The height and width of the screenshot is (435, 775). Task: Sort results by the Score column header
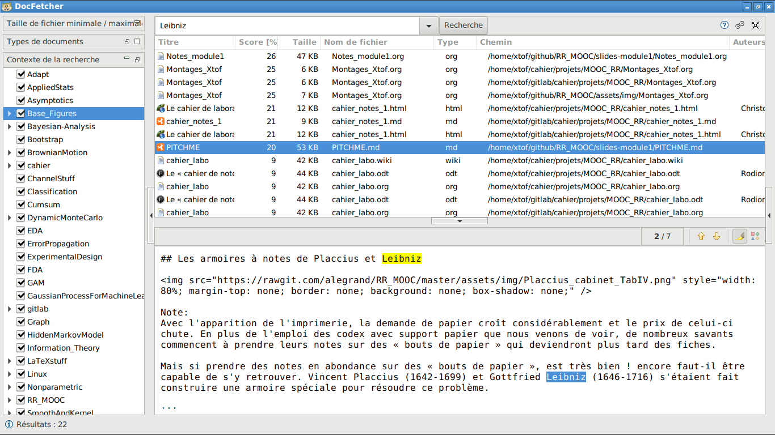tap(257, 42)
